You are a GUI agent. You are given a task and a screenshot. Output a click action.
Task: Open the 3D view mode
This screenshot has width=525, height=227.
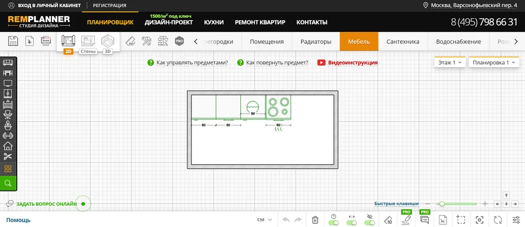(108, 41)
